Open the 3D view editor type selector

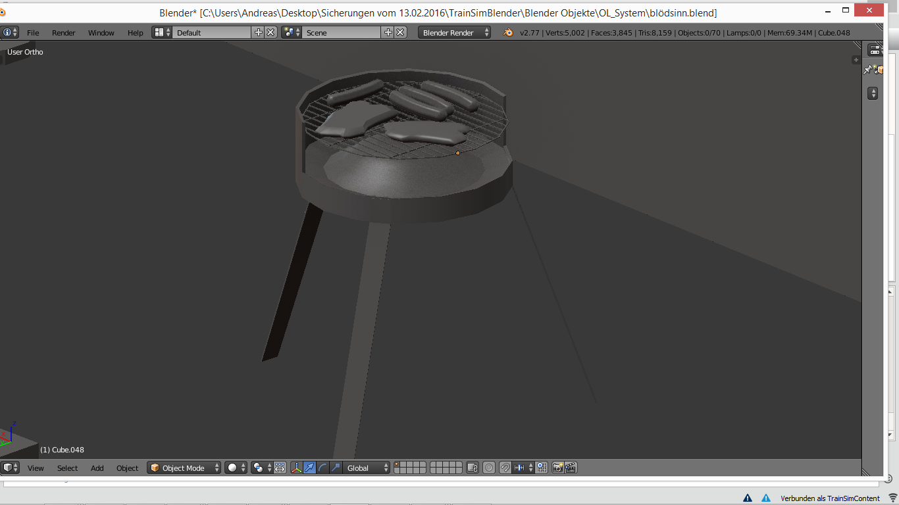point(11,468)
